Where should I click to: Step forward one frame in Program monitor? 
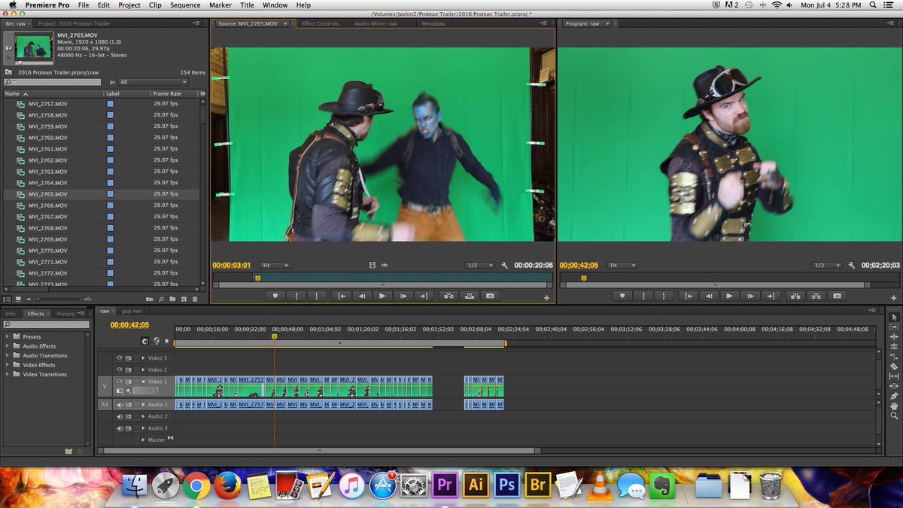click(x=750, y=296)
